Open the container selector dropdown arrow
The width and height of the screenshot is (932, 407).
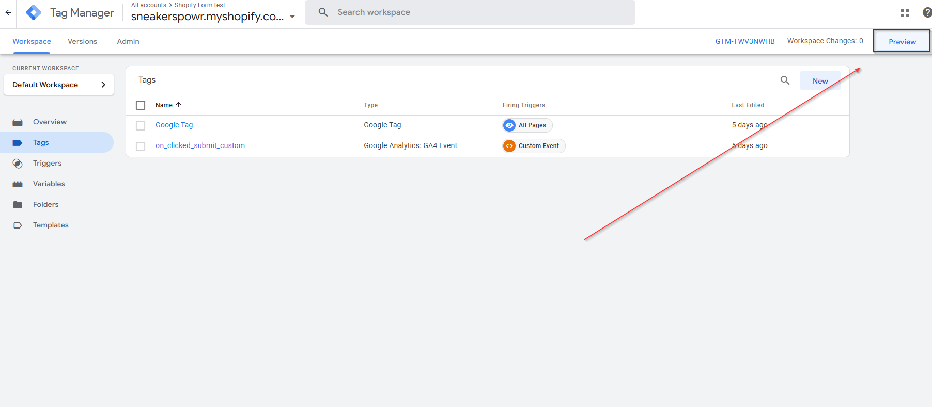pos(292,17)
